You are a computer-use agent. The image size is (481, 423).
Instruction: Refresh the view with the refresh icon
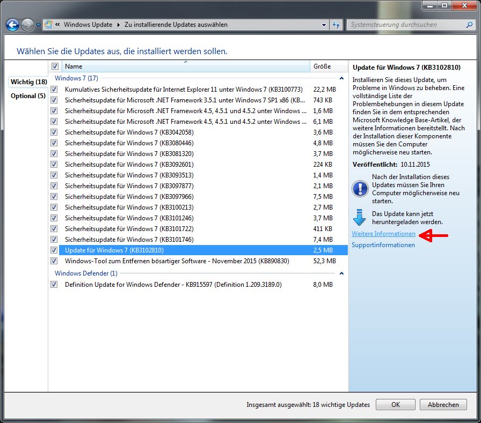pos(336,25)
